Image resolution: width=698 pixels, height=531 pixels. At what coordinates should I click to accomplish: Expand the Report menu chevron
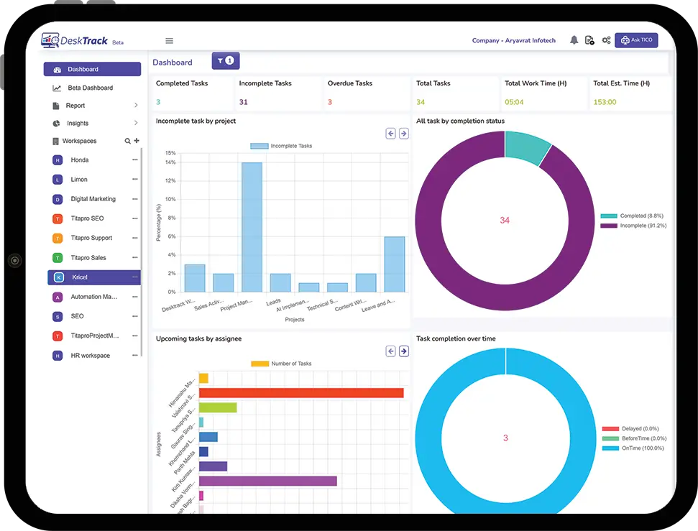(x=136, y=106)
